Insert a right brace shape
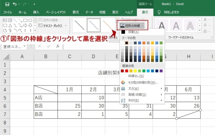Image resolution: width=215 pixels, height=135 pixels. pos(30,30)
